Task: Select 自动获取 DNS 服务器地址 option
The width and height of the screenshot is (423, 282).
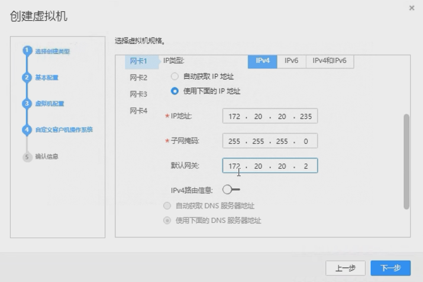Action: click(167, 206)
